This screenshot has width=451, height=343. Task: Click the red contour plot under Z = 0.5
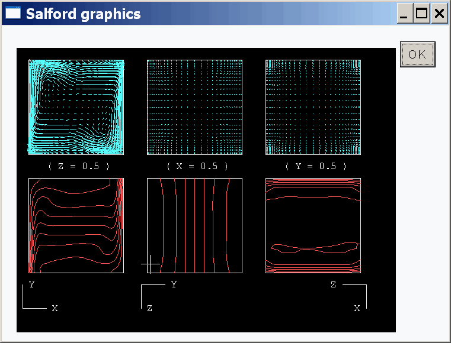click(x=76, y=225)
